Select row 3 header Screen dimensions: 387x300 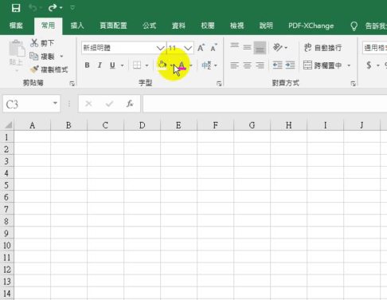7,161
